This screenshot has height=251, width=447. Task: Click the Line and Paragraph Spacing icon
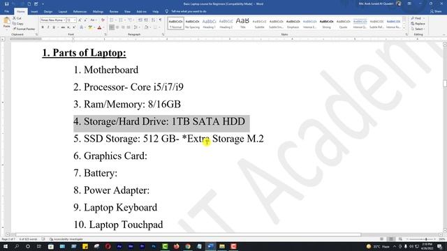[135, 27]
